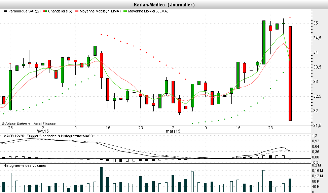The width and height of the screenshot is (328, 193).
Task: Click the red SAR dot above the last candle
Action: [290, 18]
